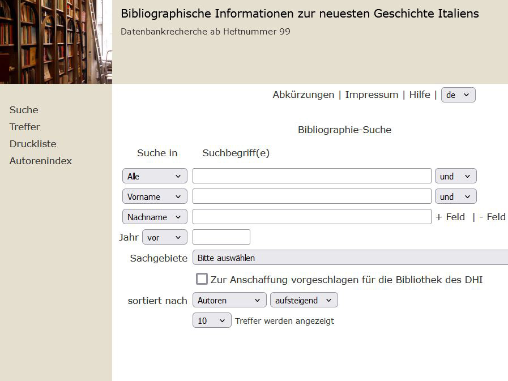Viewport: 508px width, 381px height.
Task: Click the Jahr year input field
Action: pyautogui.click(x=221, y=237)
